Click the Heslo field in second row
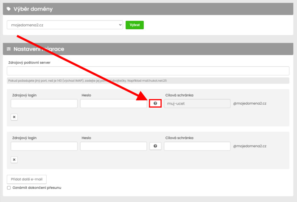 tap(113, 146)
